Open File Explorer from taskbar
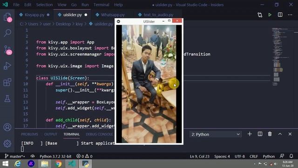 pyautogui.click(x=45, y=164)
